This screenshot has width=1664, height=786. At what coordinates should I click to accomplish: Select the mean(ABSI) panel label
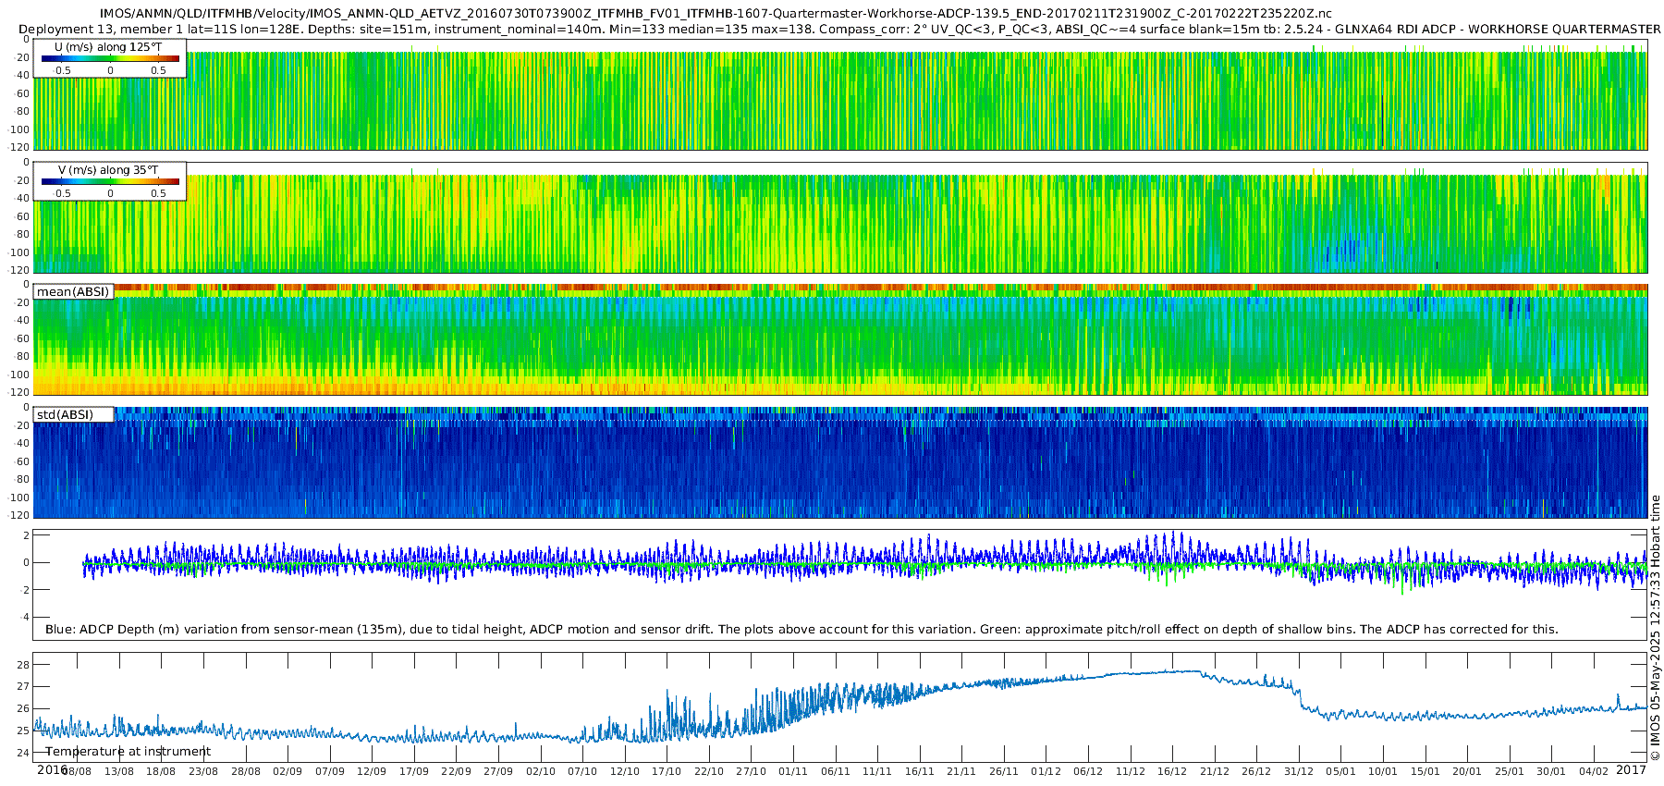tap(73, 291)
